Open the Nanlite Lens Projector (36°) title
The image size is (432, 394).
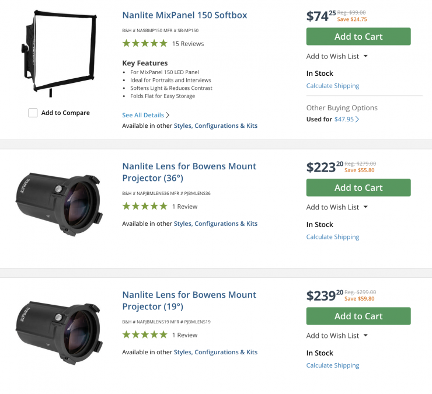[x=189, y=172]
